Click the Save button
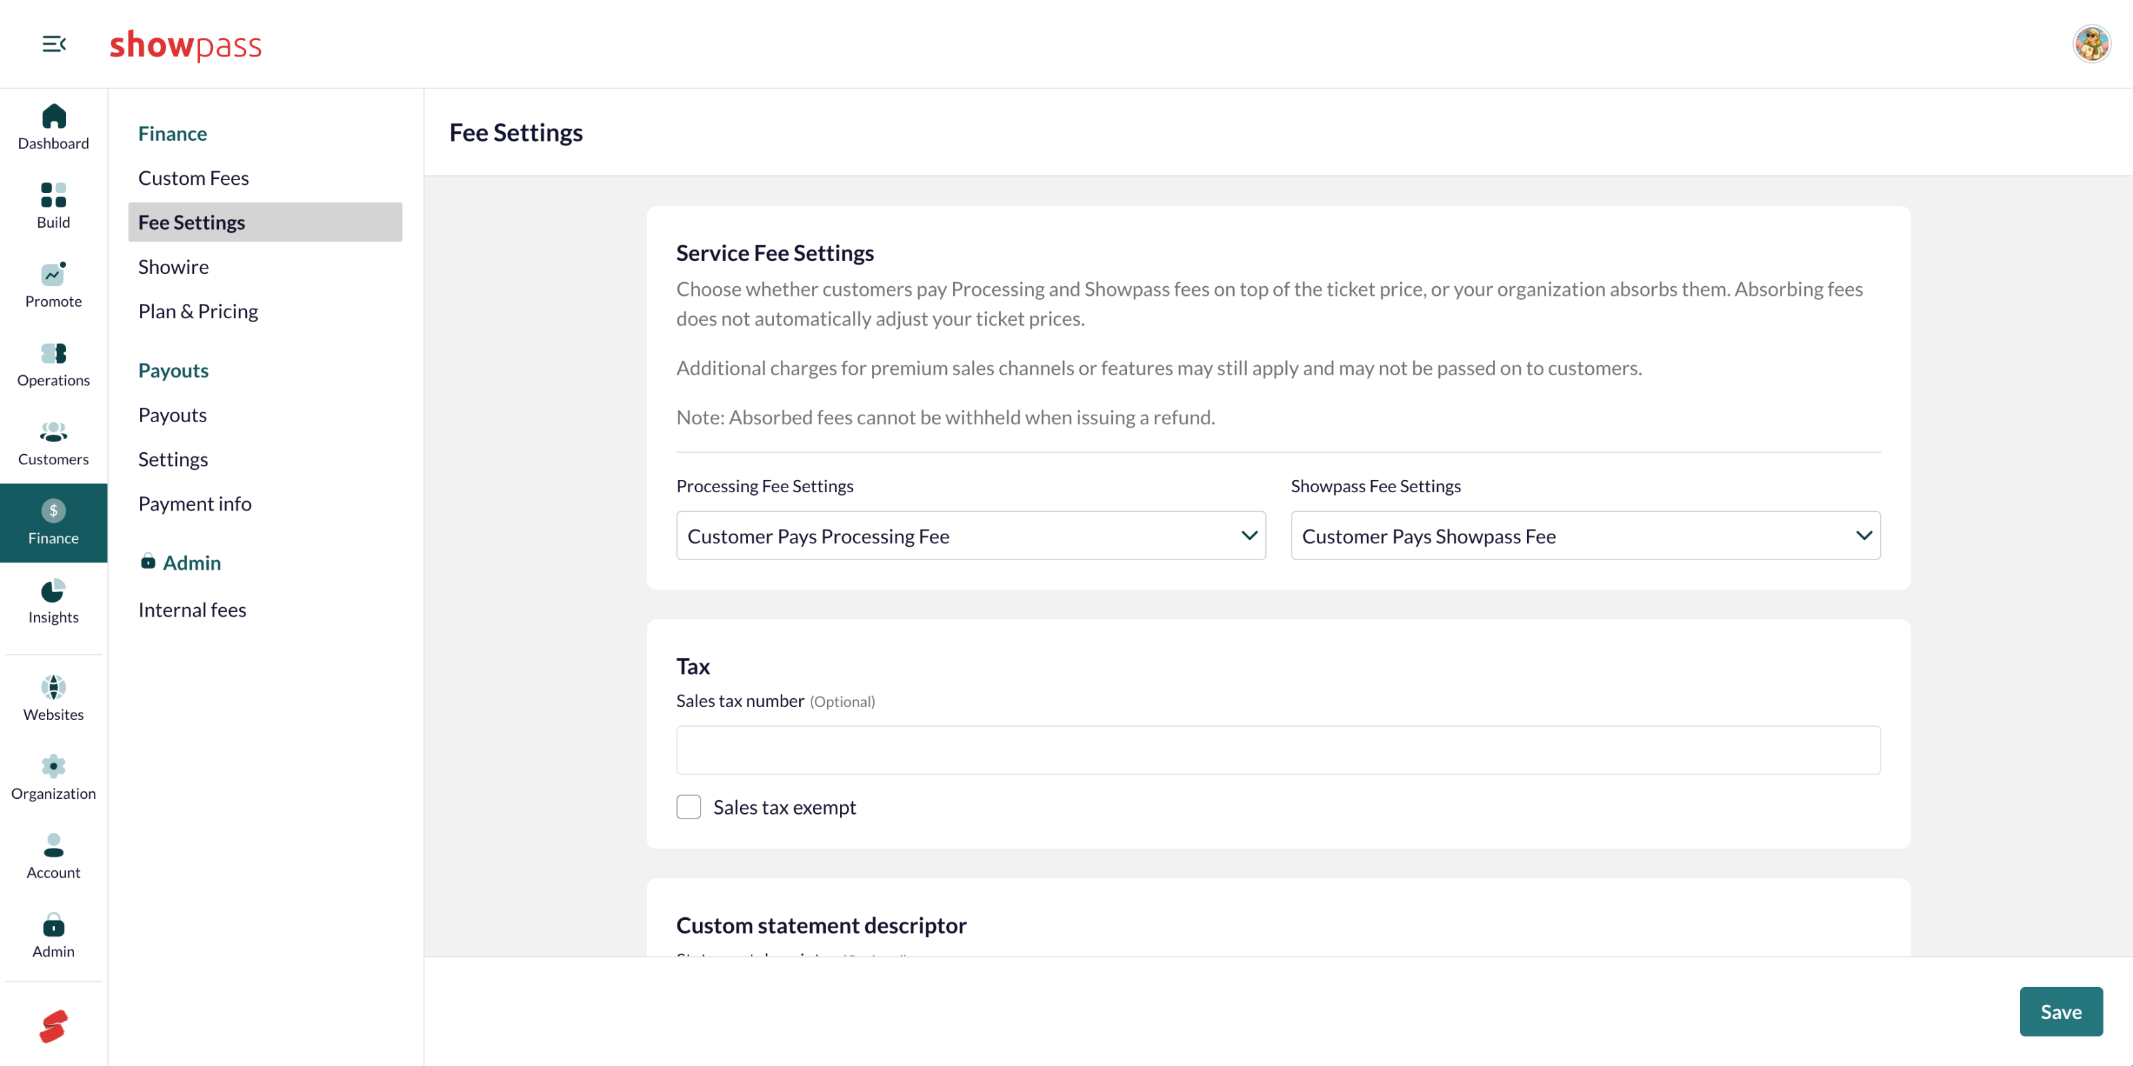 2060,1012
